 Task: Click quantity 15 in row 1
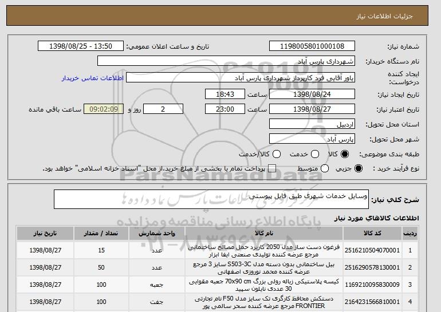pyautogui.click(x=101, y=250)
